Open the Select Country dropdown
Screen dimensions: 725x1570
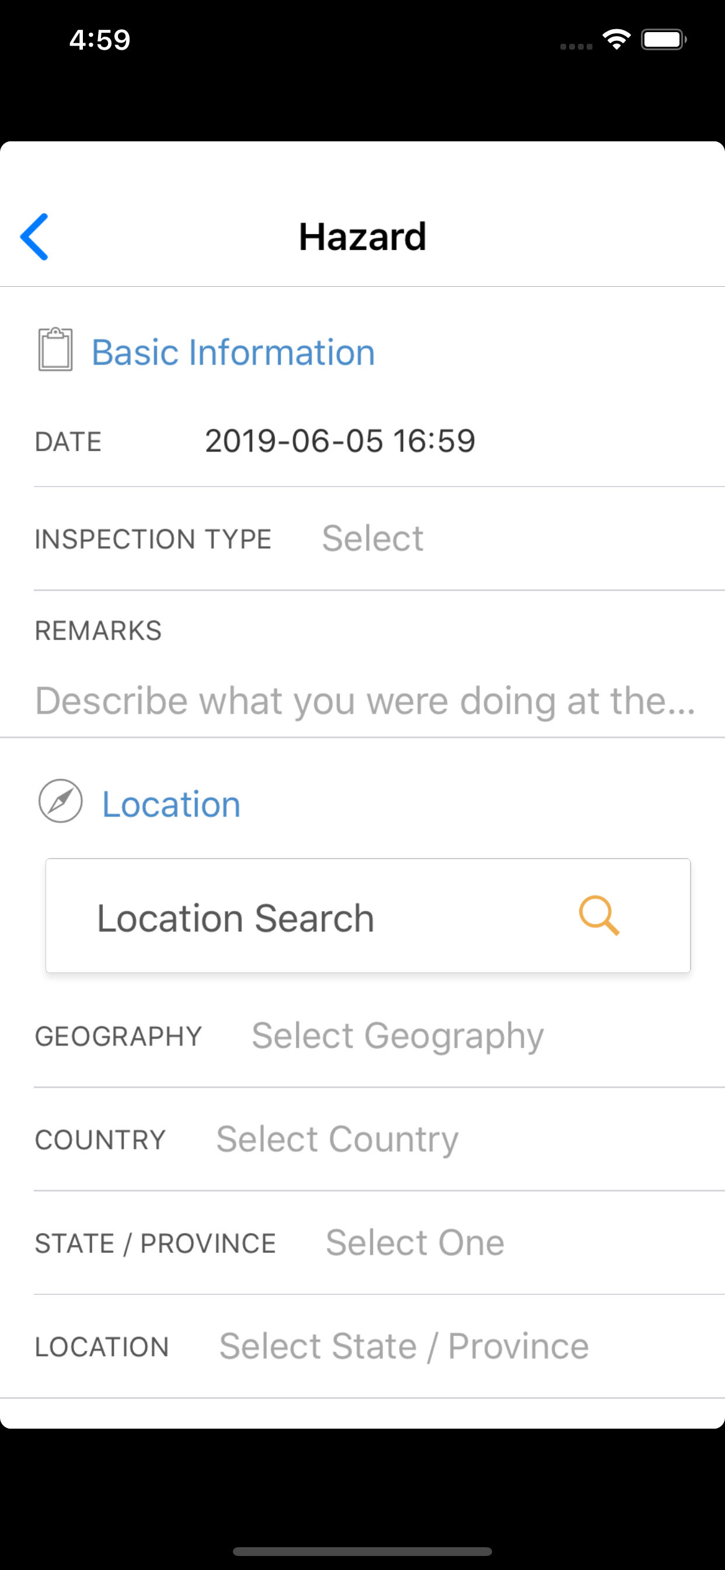(x=337, y=1139)
